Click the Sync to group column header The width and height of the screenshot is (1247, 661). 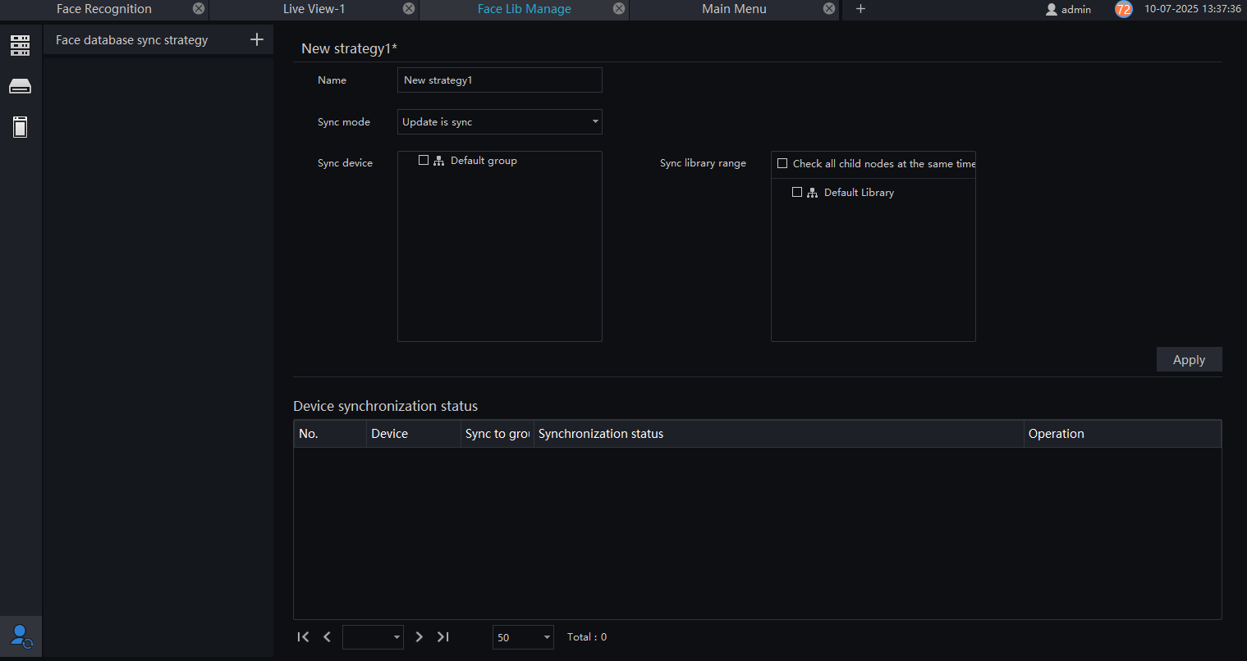[497, 434]
